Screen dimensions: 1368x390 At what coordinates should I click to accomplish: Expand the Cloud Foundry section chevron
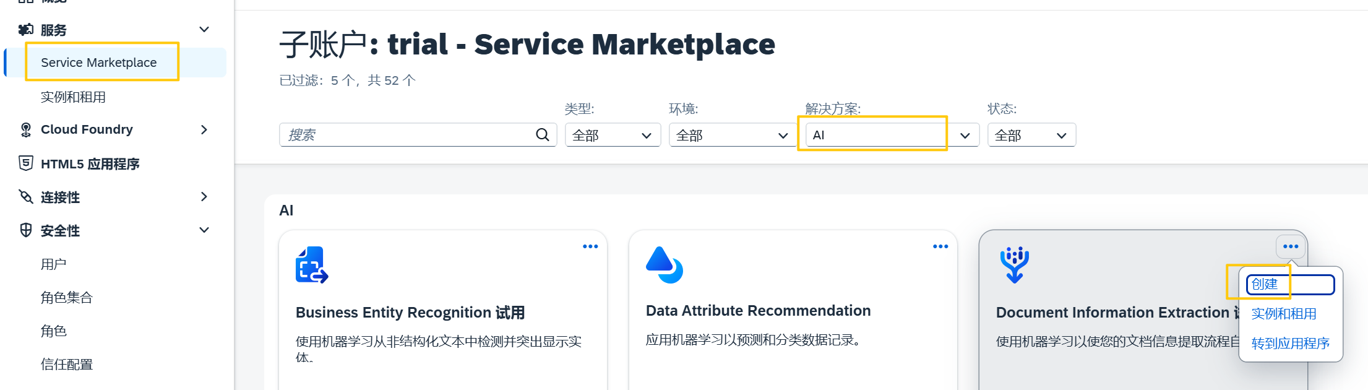pyautogui.click(x=204, y=129)
